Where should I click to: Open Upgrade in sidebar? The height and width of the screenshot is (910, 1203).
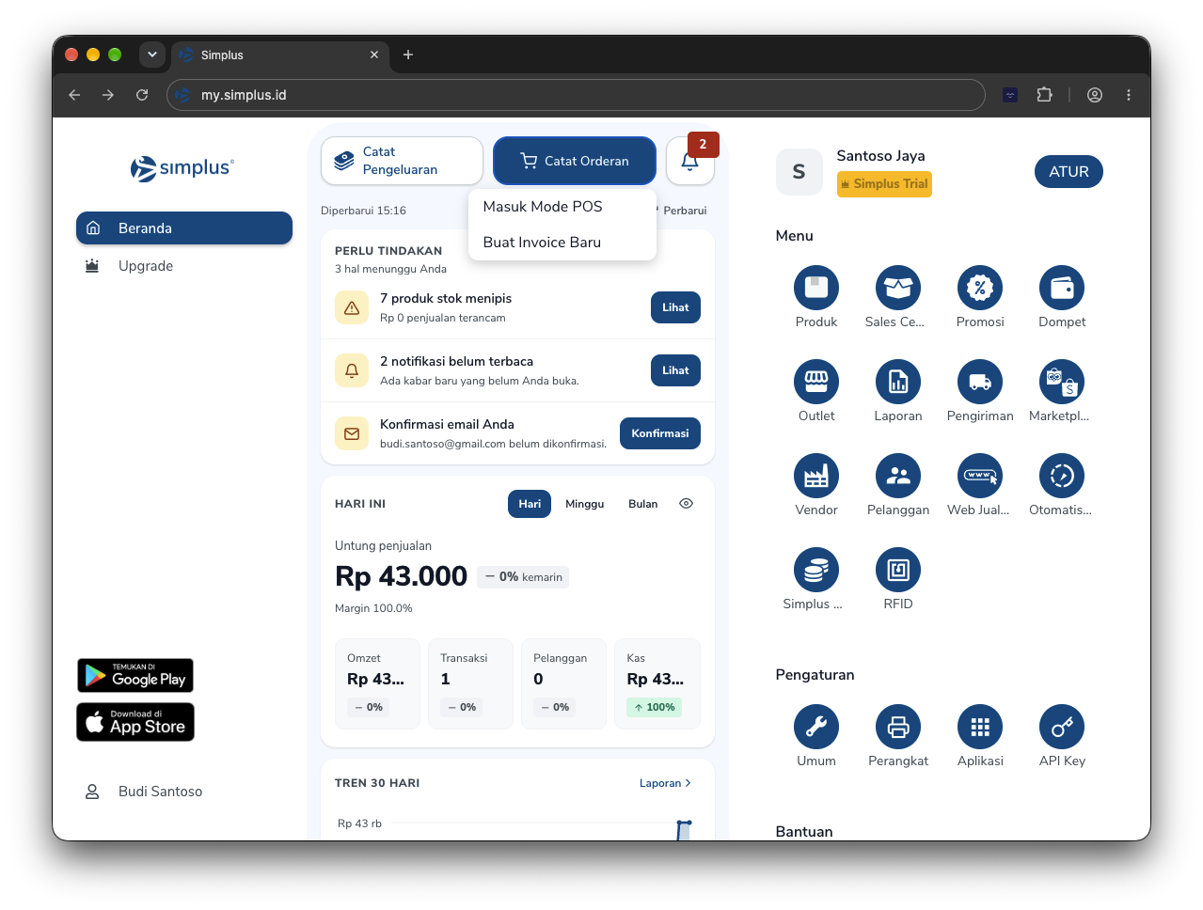click(184, 266)
